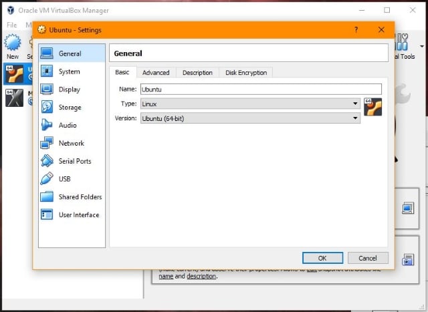Open the Network settings category
This screenshot has width=428, height=312.
(72, 143)
